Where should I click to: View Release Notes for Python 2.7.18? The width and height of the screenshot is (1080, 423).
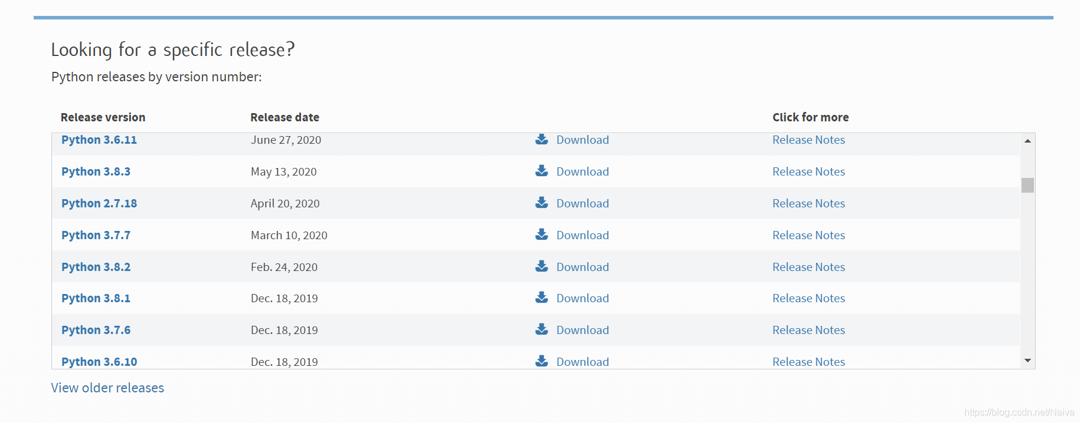[x=809, y=203]
